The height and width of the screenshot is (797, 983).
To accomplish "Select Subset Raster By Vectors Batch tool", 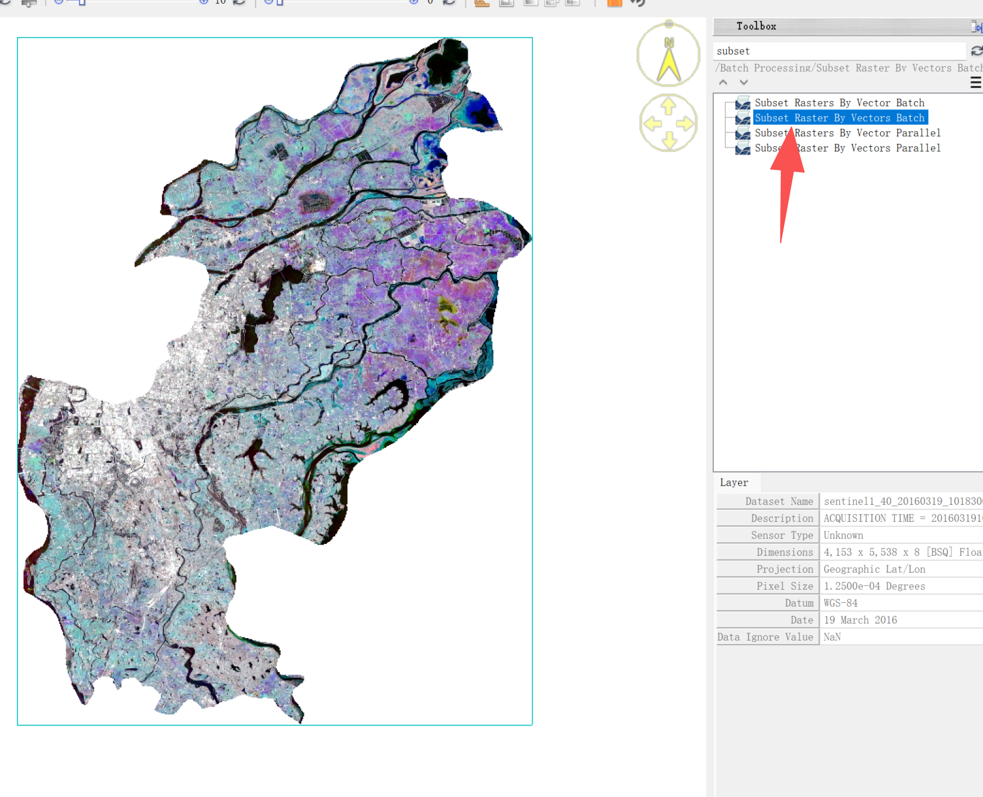I will click(x=839, y=118).
